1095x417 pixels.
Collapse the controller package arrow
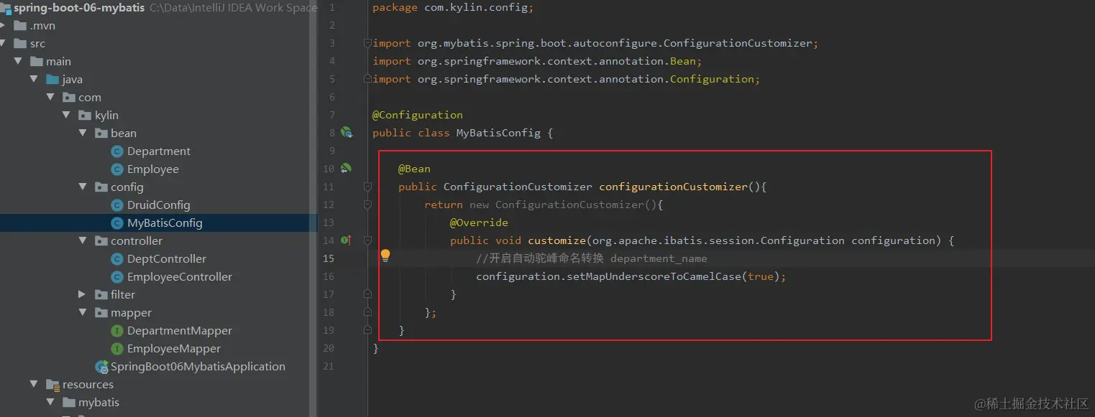point(83,240)
